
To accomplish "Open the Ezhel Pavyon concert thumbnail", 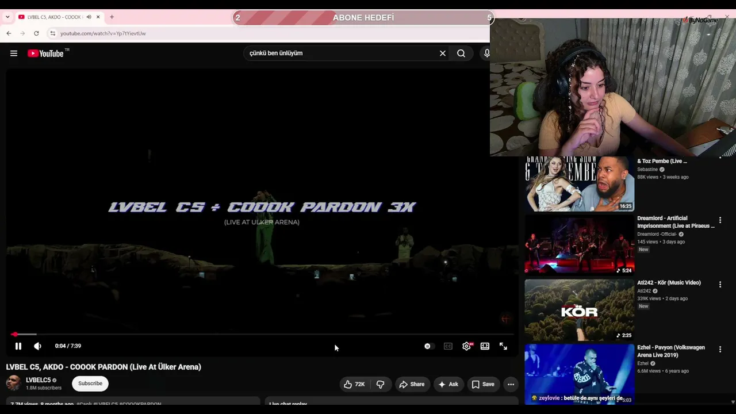I will 580,374.
